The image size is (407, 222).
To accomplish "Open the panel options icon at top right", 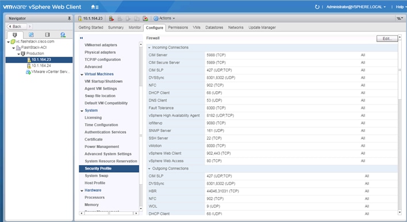I will (400, 18).
